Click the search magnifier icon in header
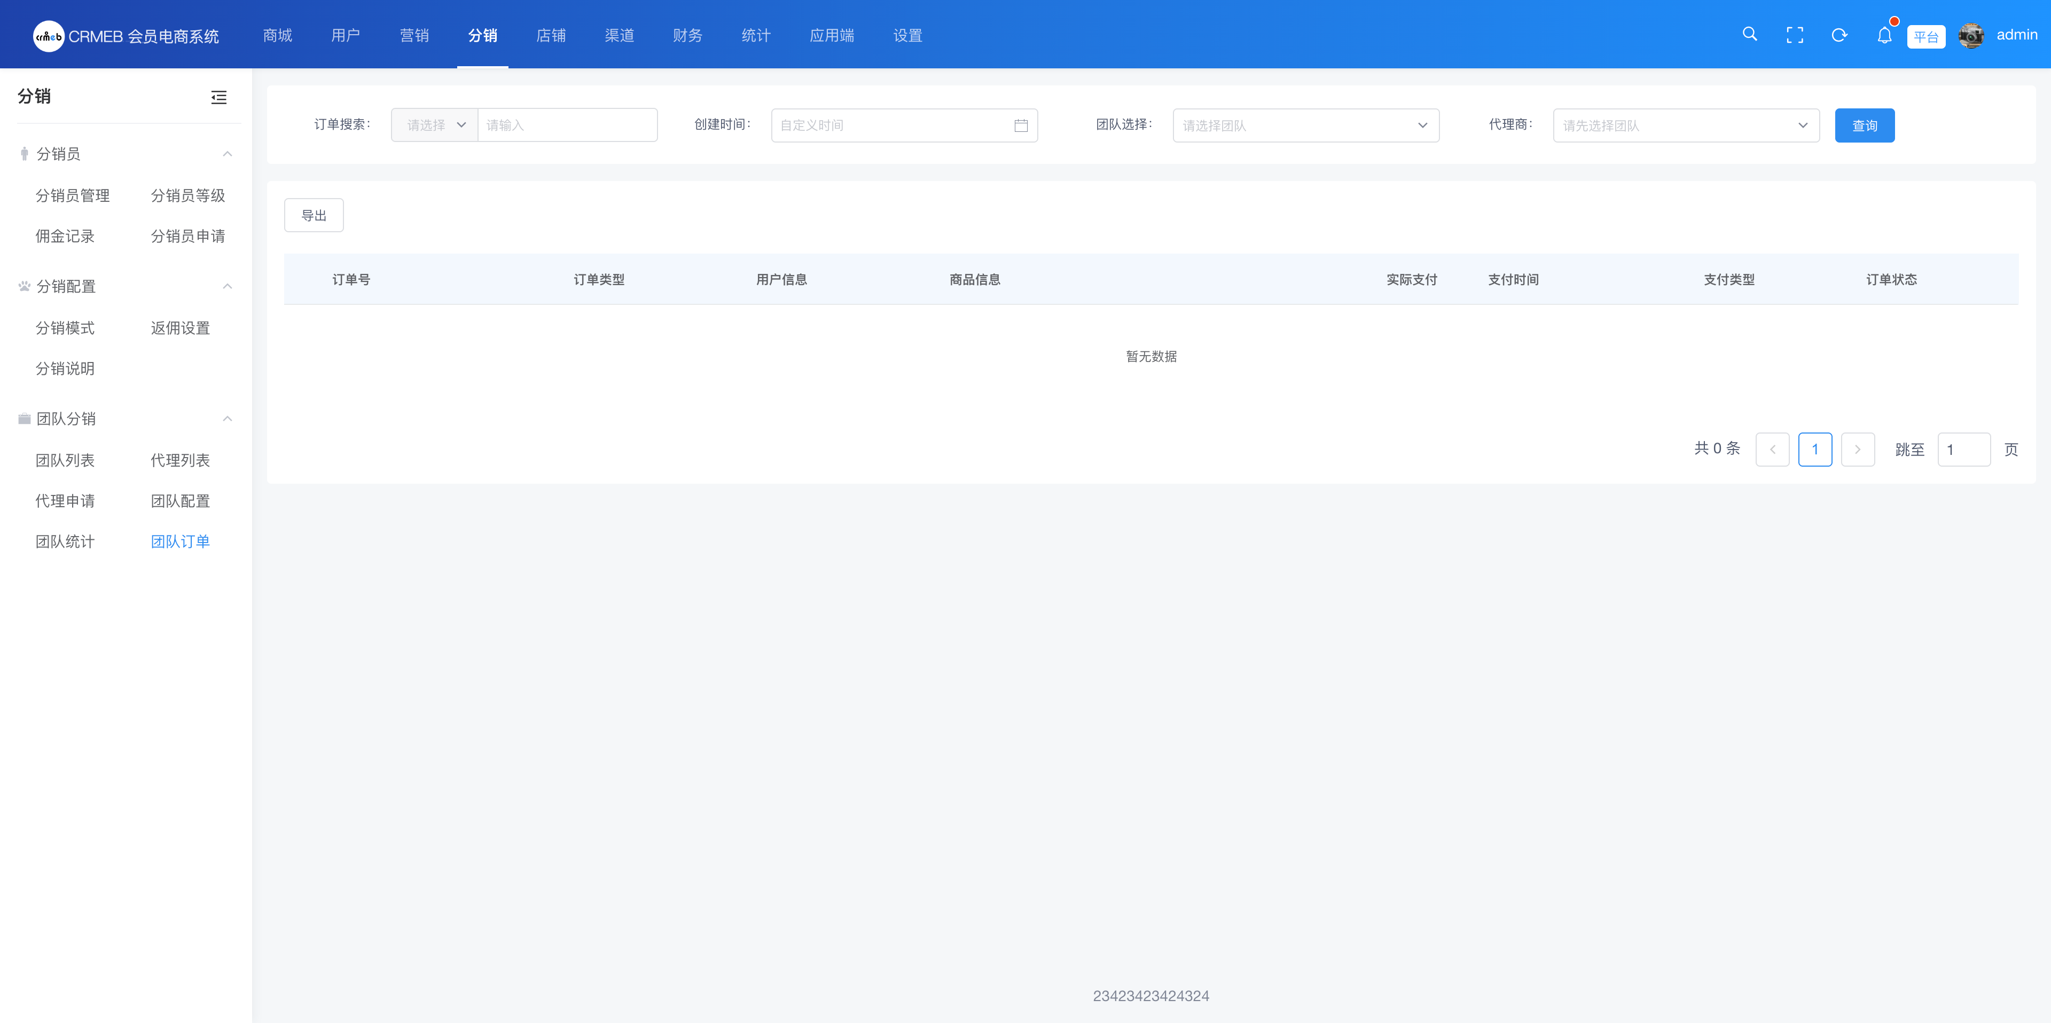The width and height of the screenshot is (2051, 1023). pos(1749,34)
